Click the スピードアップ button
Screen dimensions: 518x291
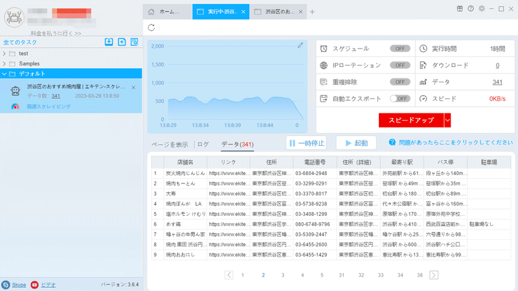[411, 120]
